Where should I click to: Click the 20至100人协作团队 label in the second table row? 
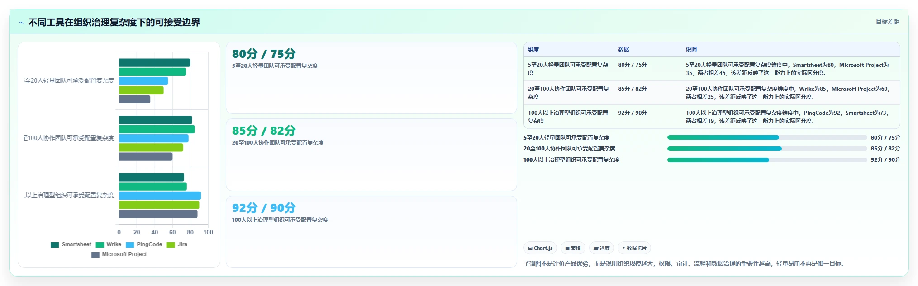pyautogui.click(x=568, y=93)
